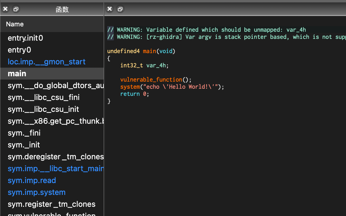Select entry.init0 in the function list
This screenshot has height=216, width=346.
25,38
